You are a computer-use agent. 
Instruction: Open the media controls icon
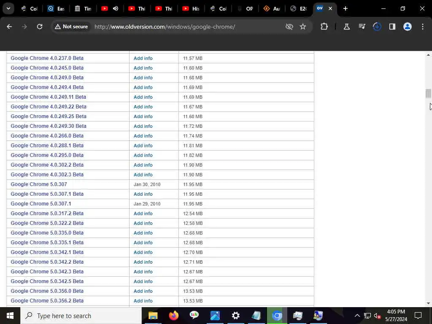pos(362,27)
